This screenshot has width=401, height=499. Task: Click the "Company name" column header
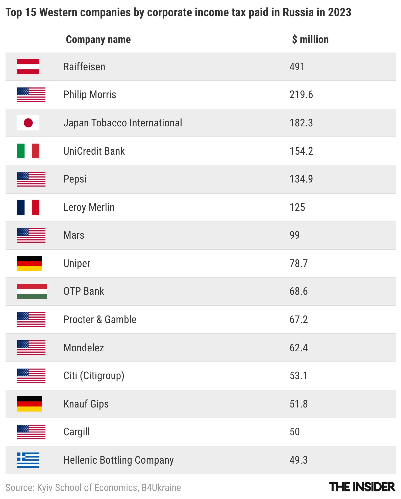click(x=98, y=40)
